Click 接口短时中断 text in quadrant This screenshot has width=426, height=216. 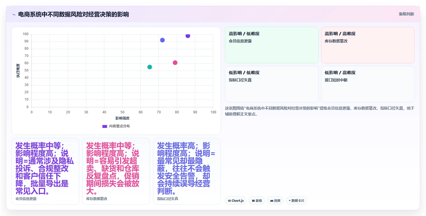(336, 80)
